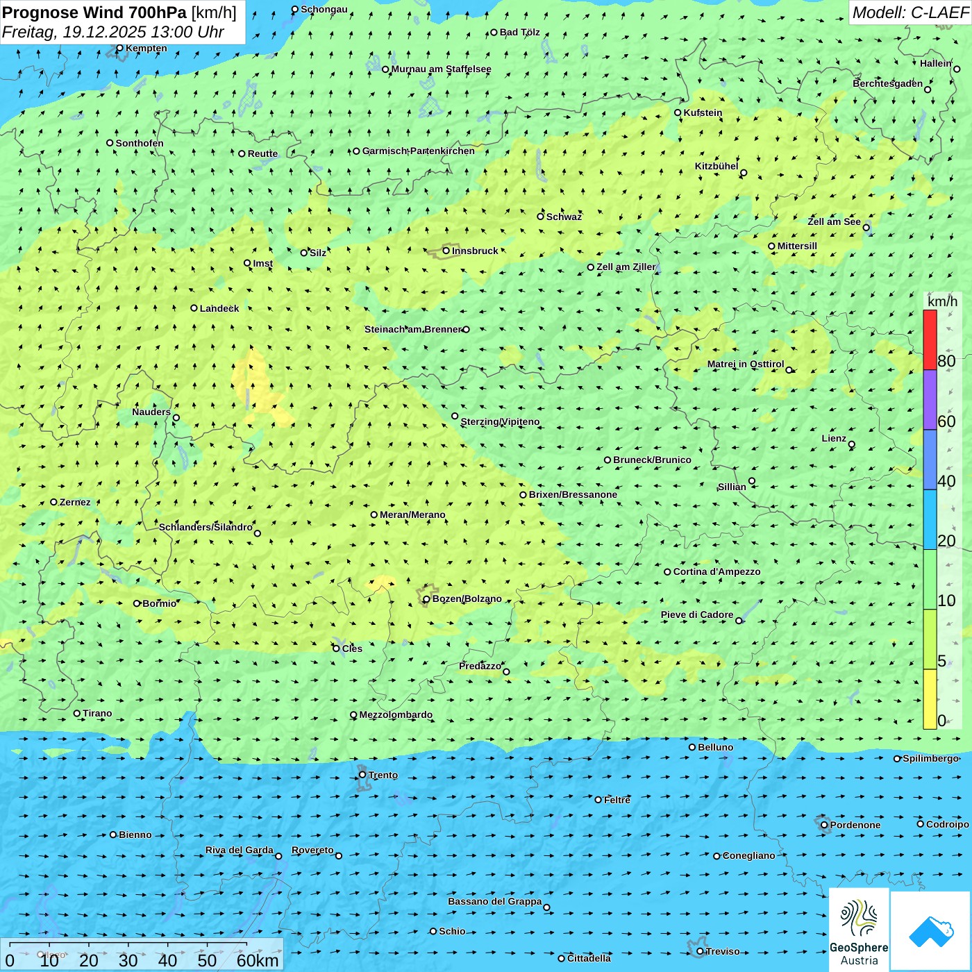Click the Kufstein city label
This screenshot has height=972, width=972.
[x=703, y=112]
